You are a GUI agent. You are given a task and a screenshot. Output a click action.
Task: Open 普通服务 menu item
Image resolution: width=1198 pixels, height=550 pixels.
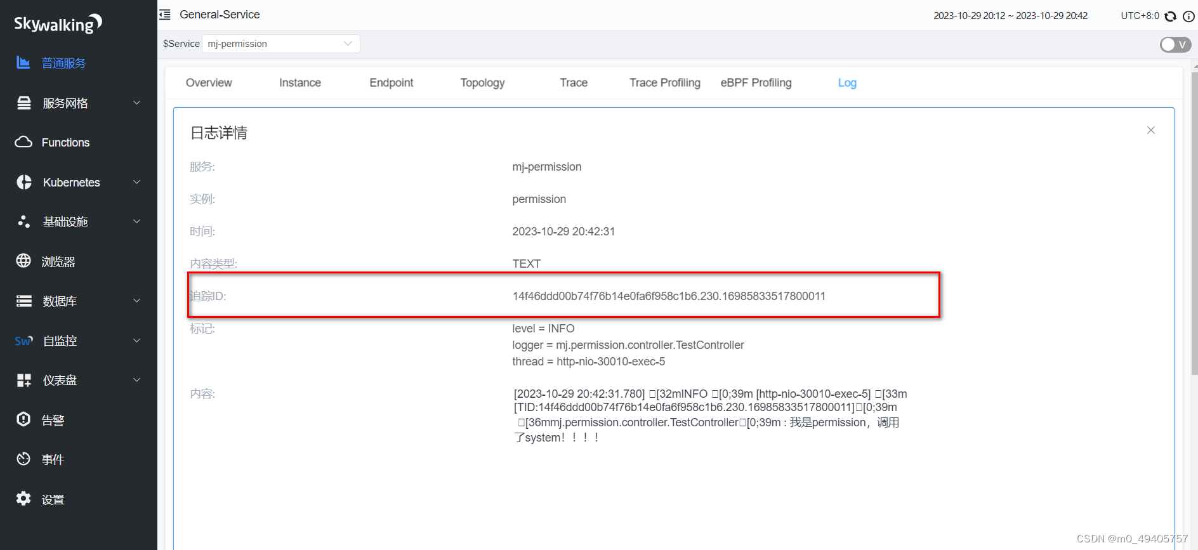click(63, 63)
